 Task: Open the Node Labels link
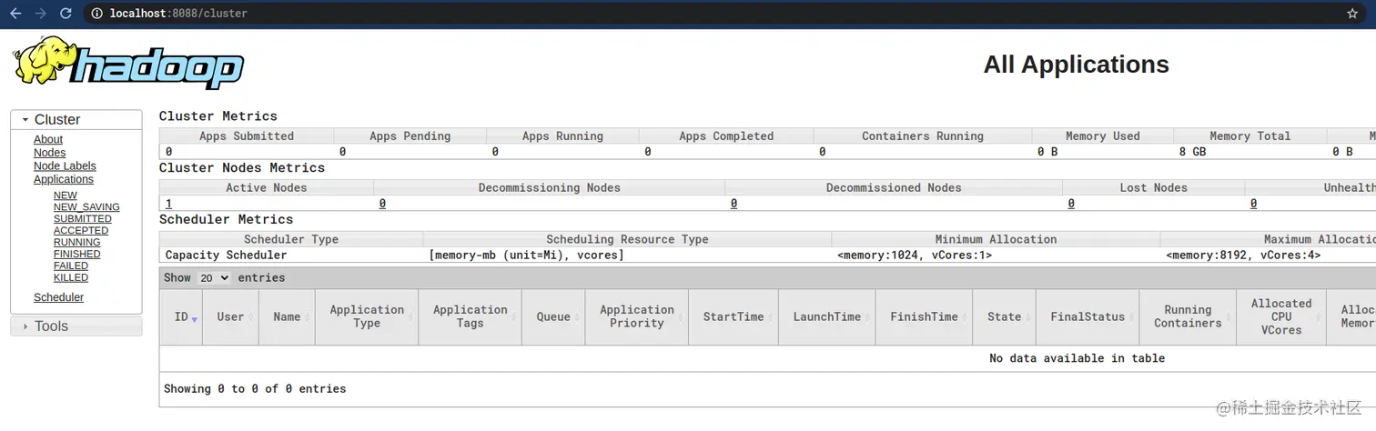65,166
